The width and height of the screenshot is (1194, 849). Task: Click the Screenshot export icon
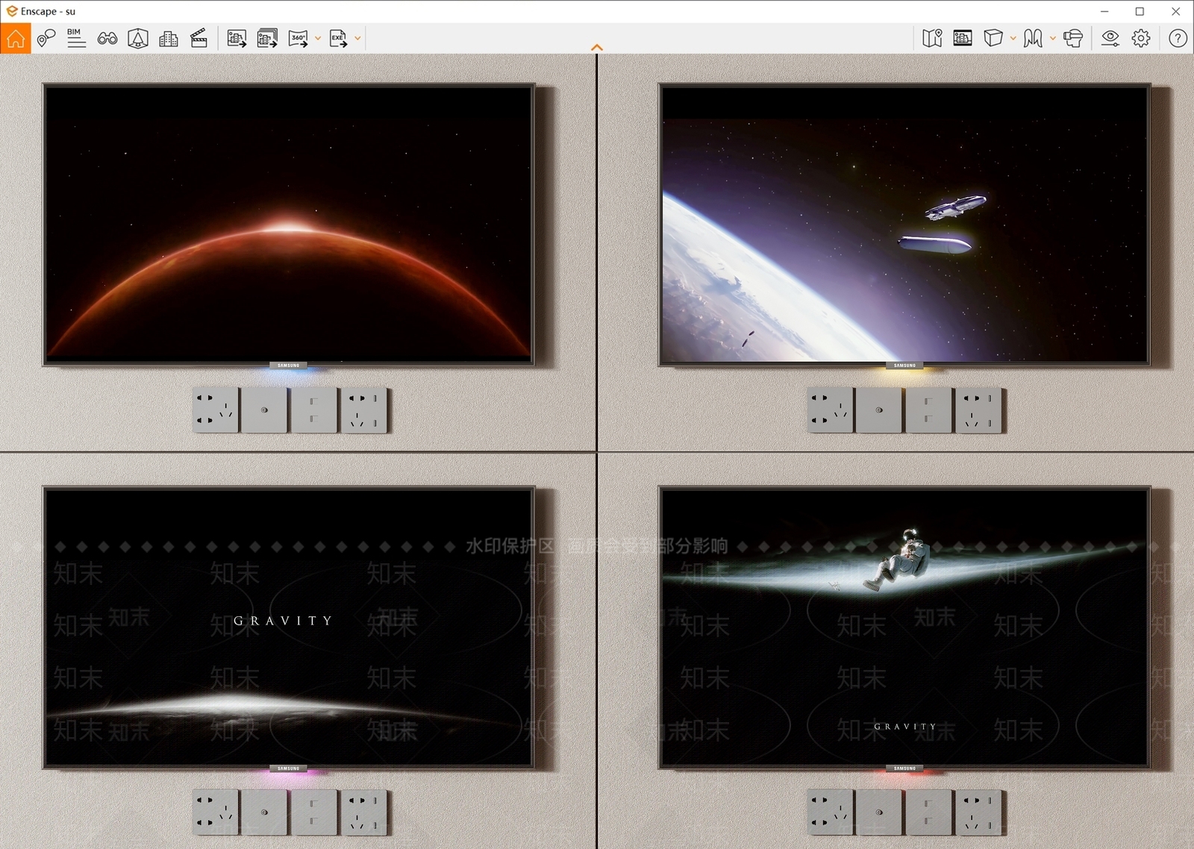pos(237,38)
